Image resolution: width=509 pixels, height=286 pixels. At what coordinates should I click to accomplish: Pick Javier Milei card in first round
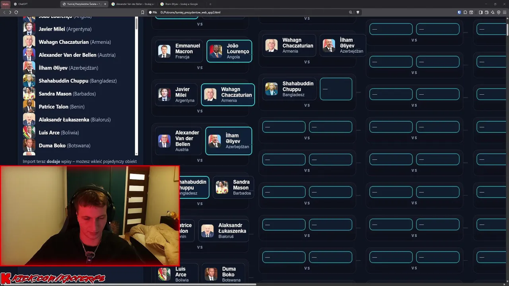coord(177,95)
